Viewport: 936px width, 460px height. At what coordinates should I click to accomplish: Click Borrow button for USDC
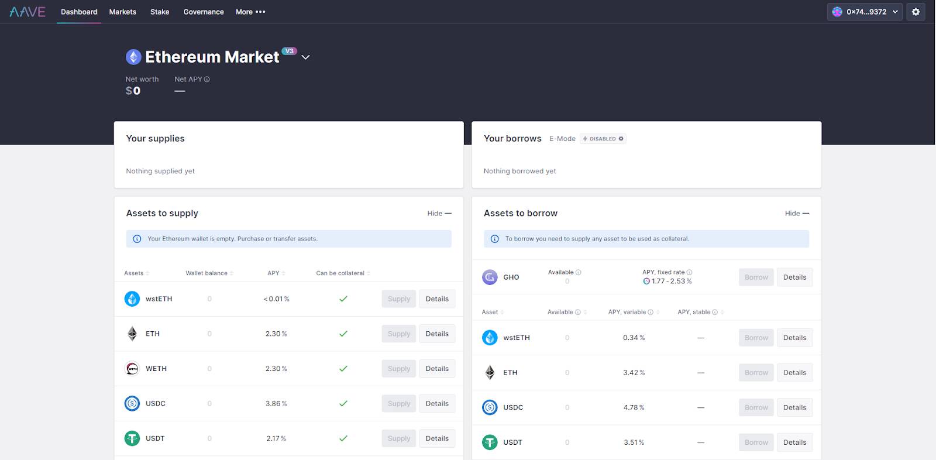[756, 407]
